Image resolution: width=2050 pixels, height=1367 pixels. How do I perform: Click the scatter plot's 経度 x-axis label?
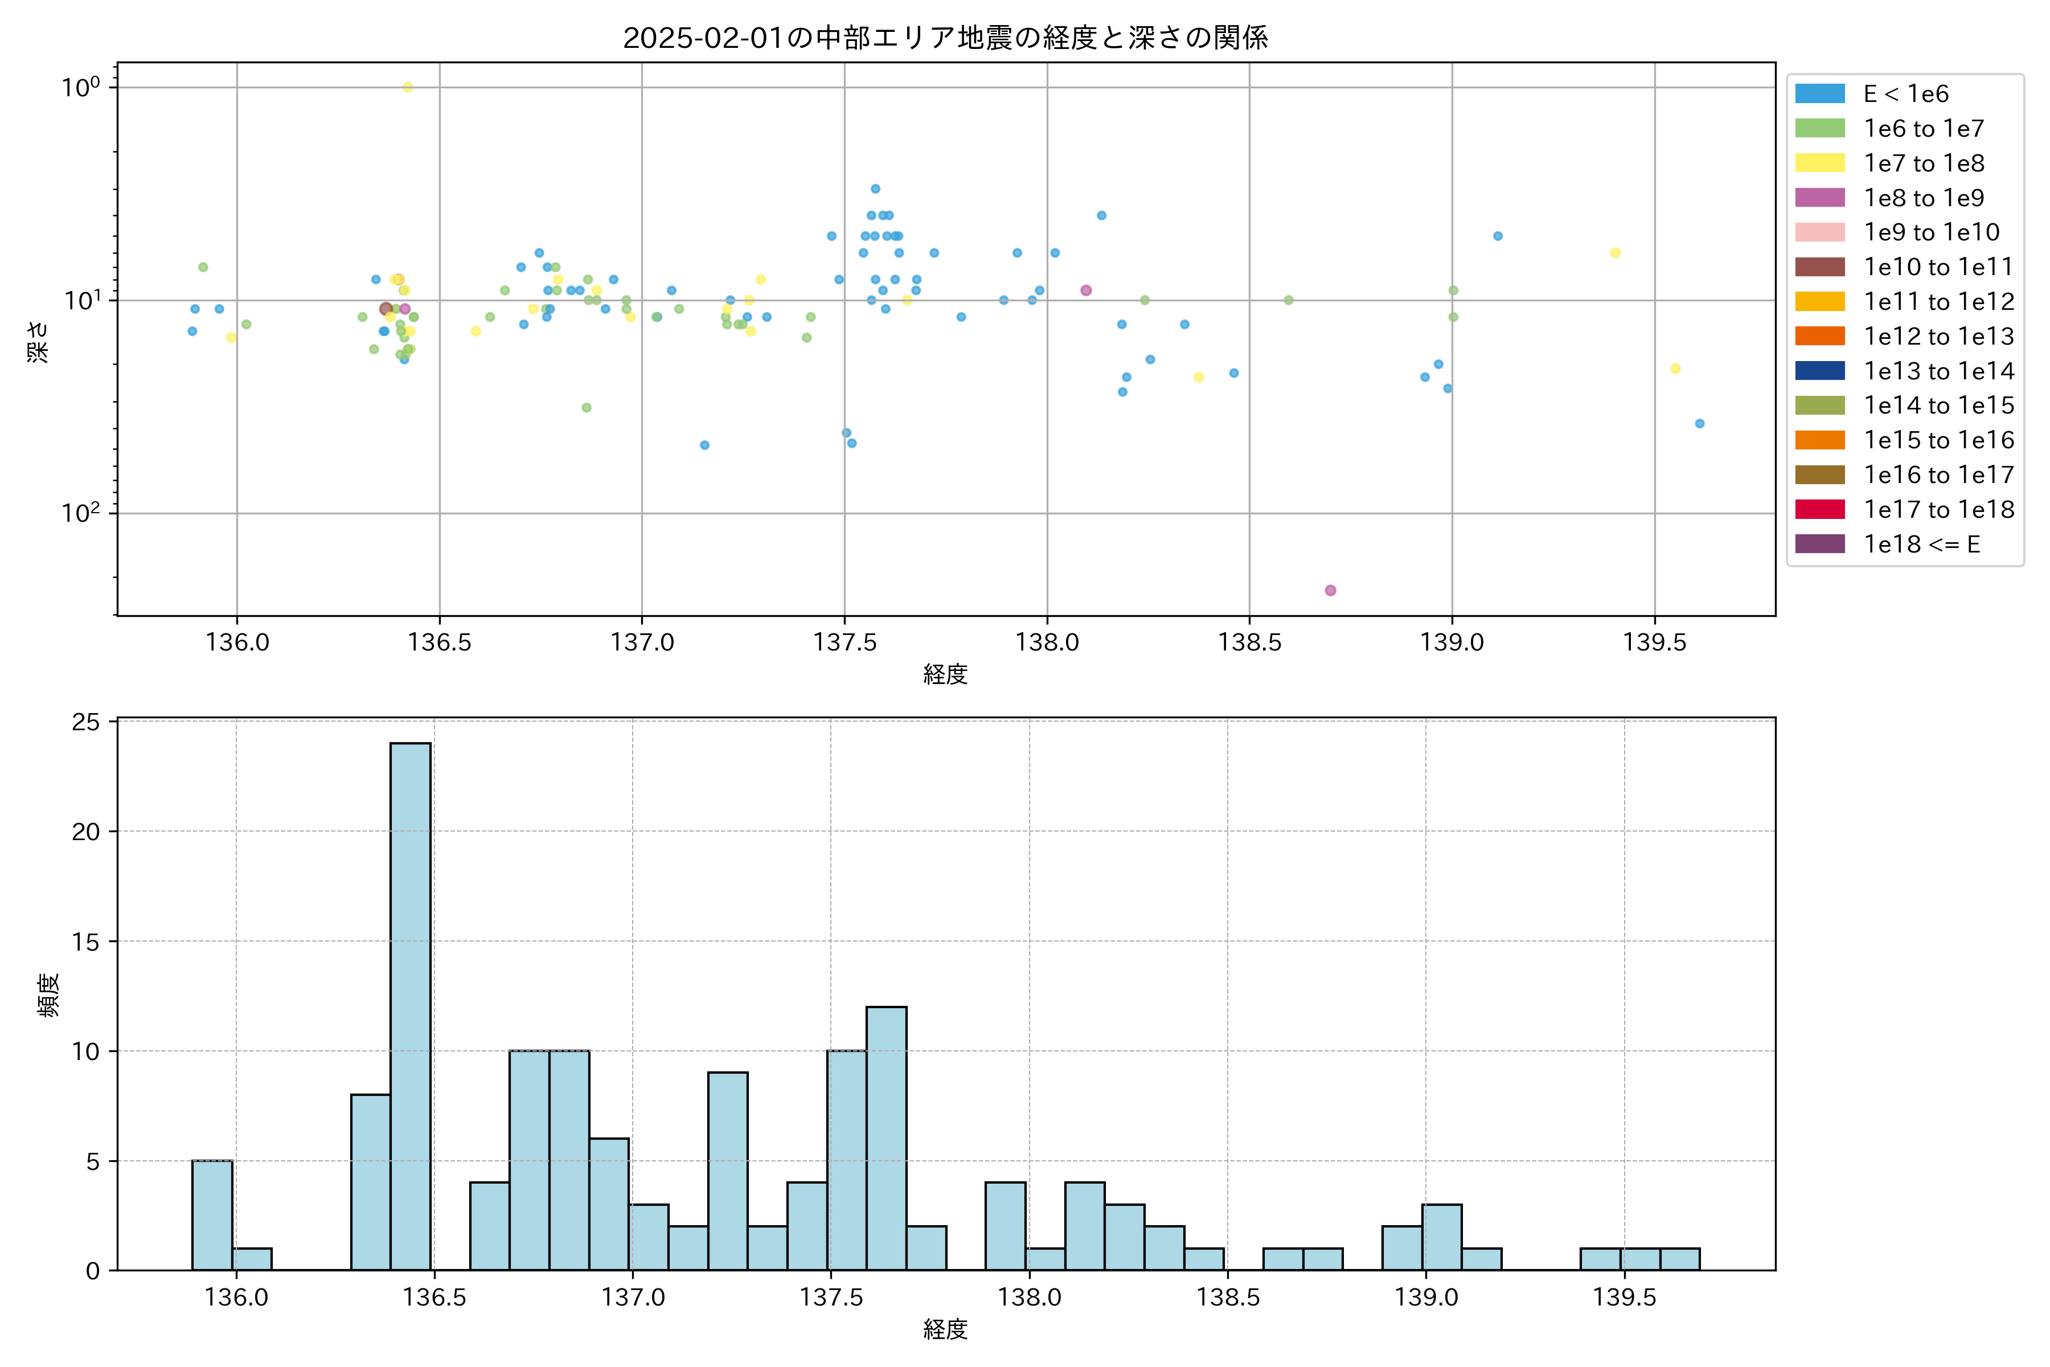pos(945,674)
